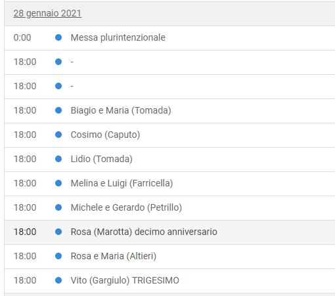
Task: Click the blue dot beside Rosa (Marotta)
Action: click(58, 232)
